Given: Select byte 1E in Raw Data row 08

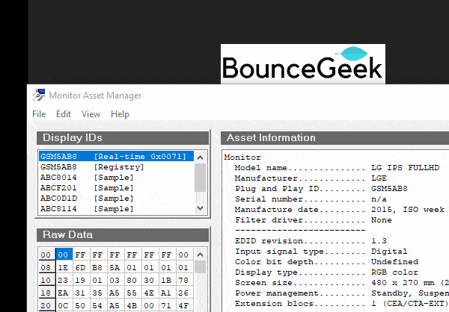Looking at the screenshot, I should tap(64, 267).
